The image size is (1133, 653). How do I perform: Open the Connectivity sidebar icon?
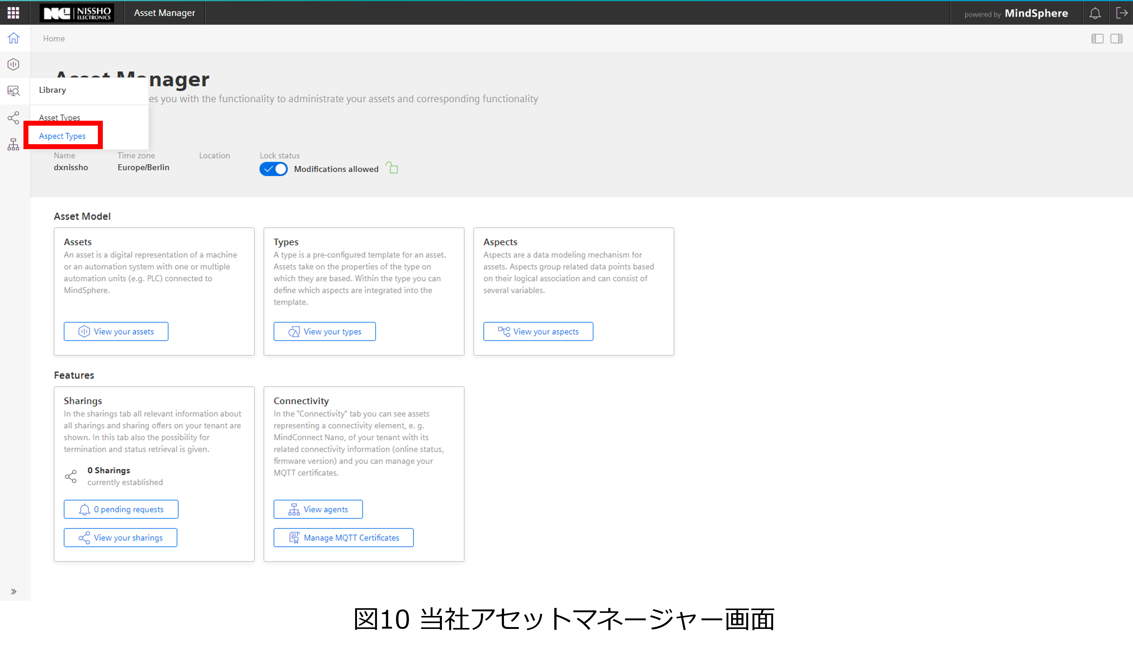point(14,144)
